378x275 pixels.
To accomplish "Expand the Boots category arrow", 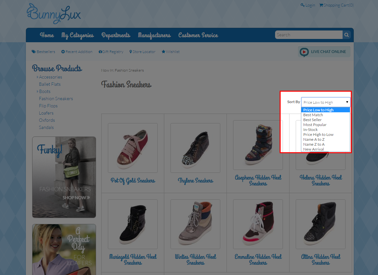I will (x=37, y=92).
